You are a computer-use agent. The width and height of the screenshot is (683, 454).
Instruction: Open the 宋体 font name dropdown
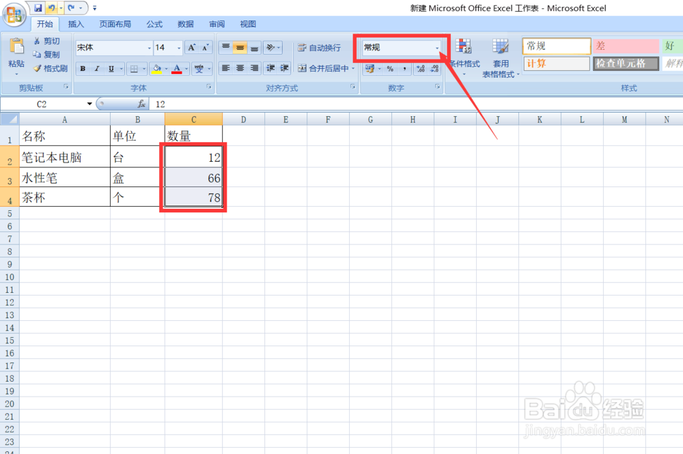(150, 48)
